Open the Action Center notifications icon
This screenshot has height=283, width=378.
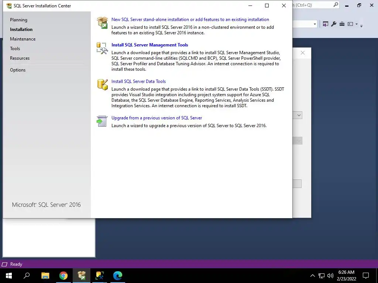point(366,276)
